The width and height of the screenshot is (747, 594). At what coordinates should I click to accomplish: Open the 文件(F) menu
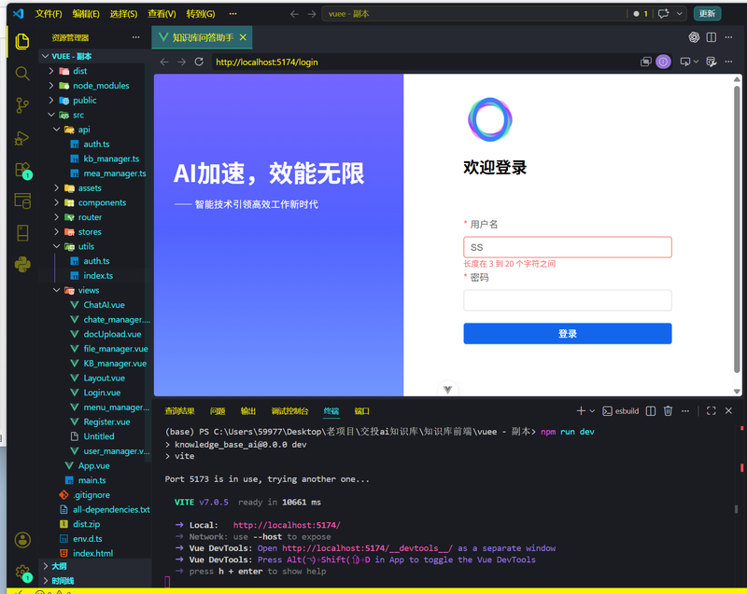click(49, 14)
